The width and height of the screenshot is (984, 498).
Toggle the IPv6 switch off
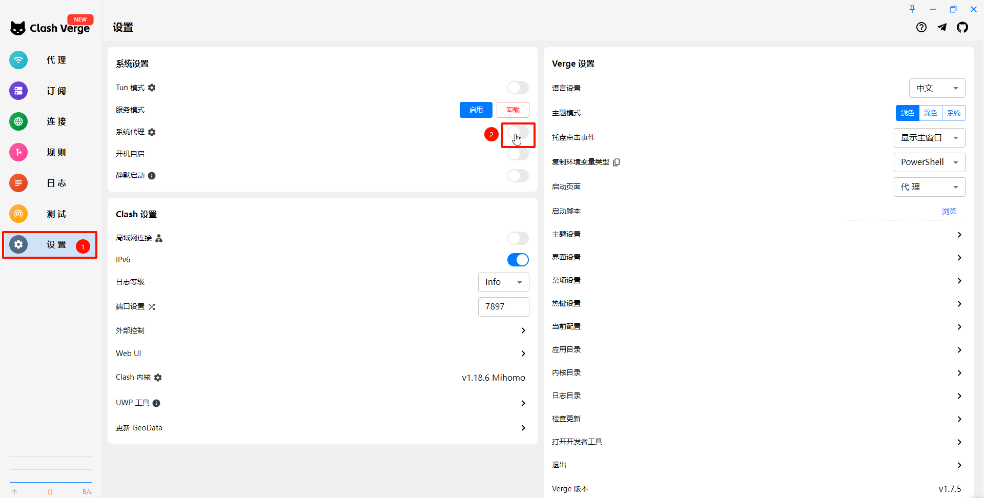518,260
